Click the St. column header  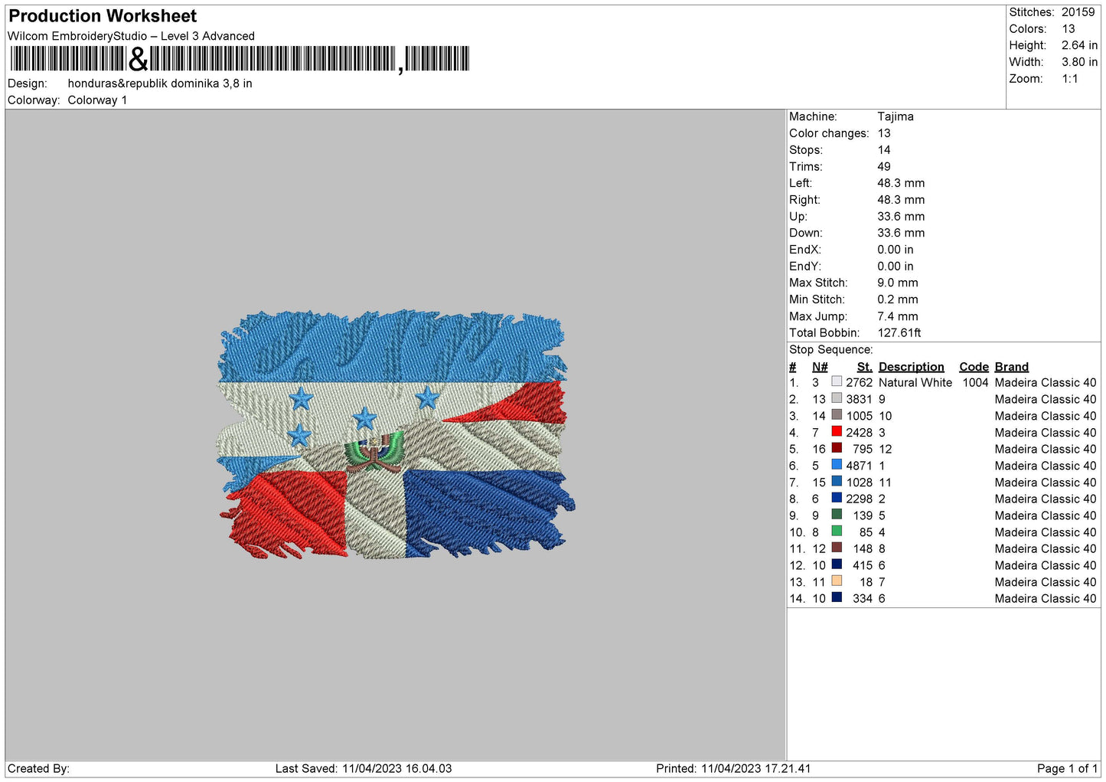coord(864,367)
